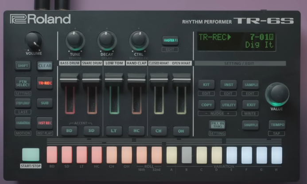Tap step pad 5 labeled CH

click(112, 155)
